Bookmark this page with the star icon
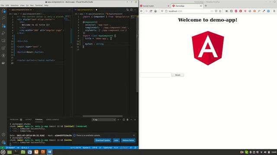277x155 pixels. pyautogui.click(x=220, y=11)
